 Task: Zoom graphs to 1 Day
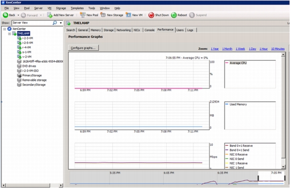[x=252, y=49]
